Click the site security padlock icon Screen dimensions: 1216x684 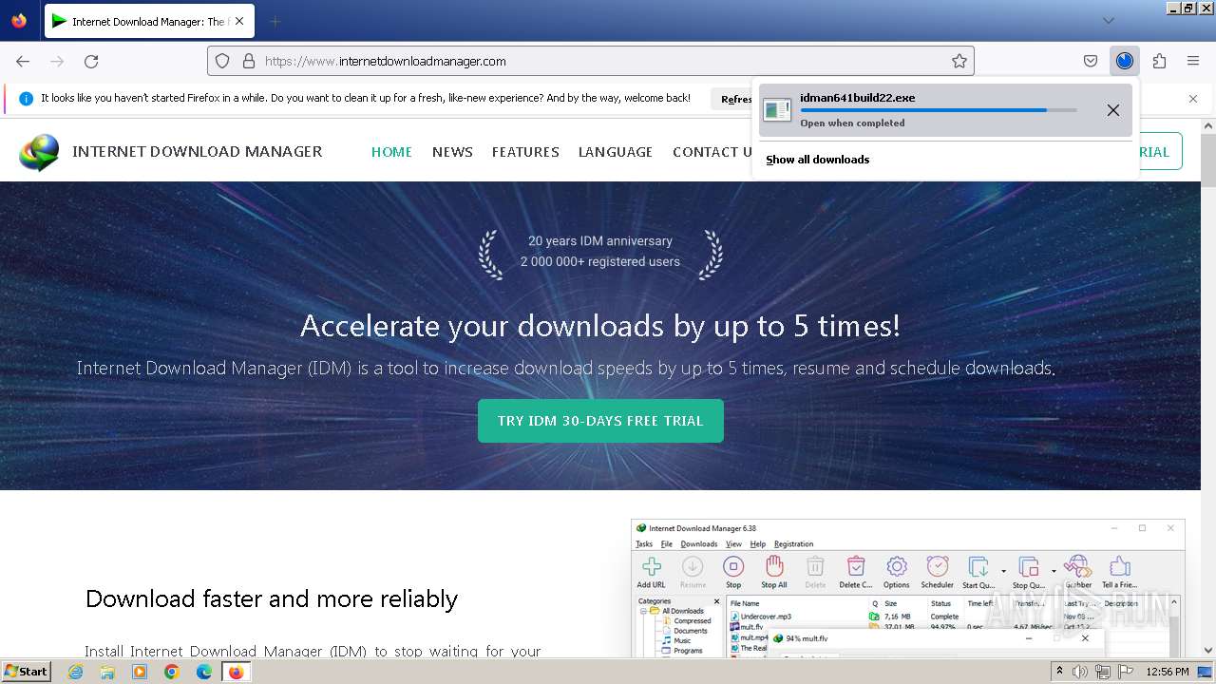(x=249, y=61)
